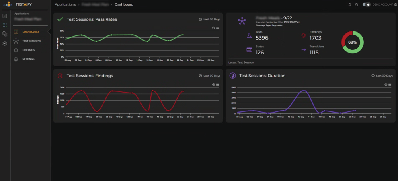This screenshot has height=181, width=398.
Task: Open Findings chart hamburger menu
Action: click(x=217, y=84)
